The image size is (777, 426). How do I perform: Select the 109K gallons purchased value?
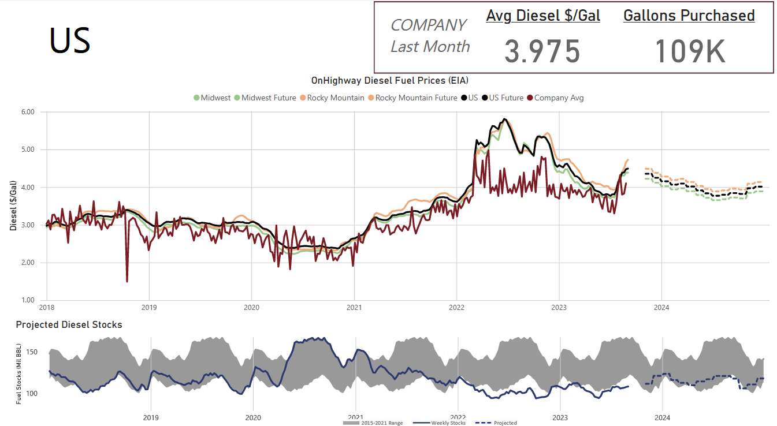pos(689,51)
